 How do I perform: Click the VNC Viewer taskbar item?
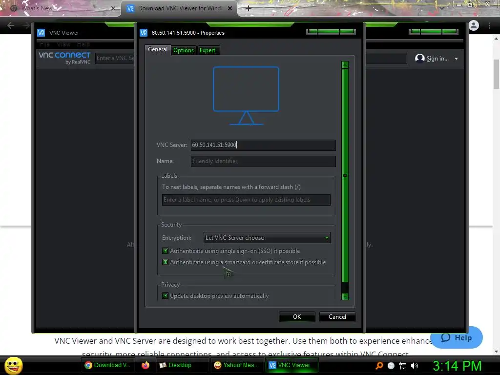[x=292, y=365]
